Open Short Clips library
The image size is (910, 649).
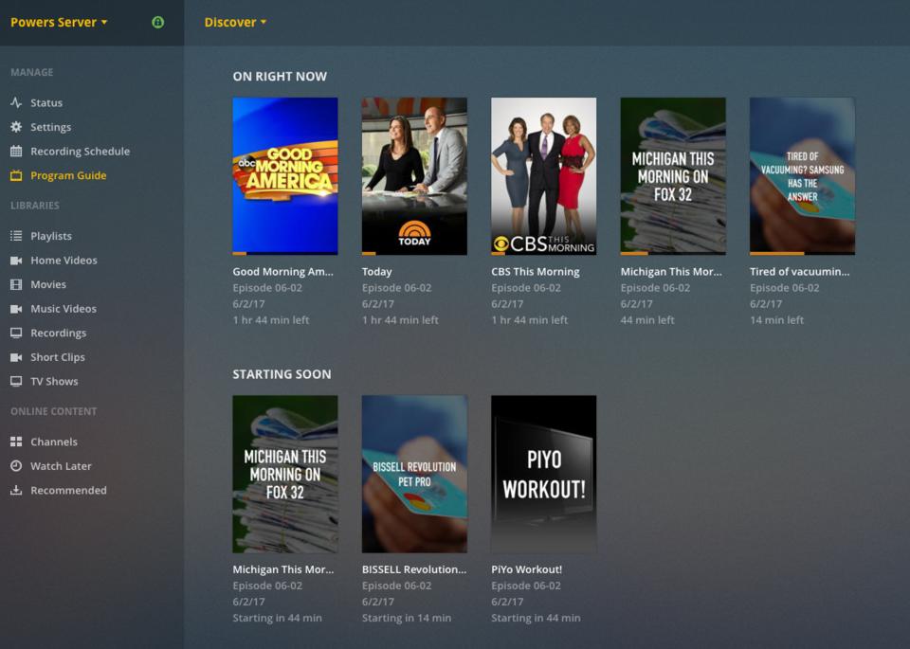58,357
